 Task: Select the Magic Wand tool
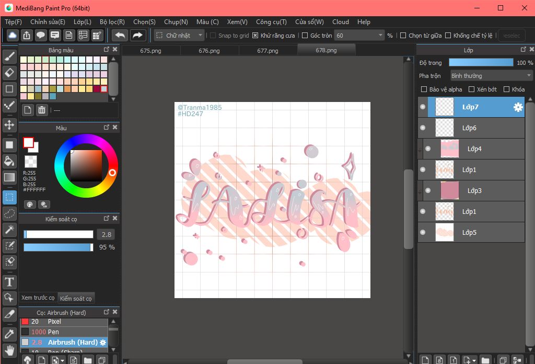[9, 230]
